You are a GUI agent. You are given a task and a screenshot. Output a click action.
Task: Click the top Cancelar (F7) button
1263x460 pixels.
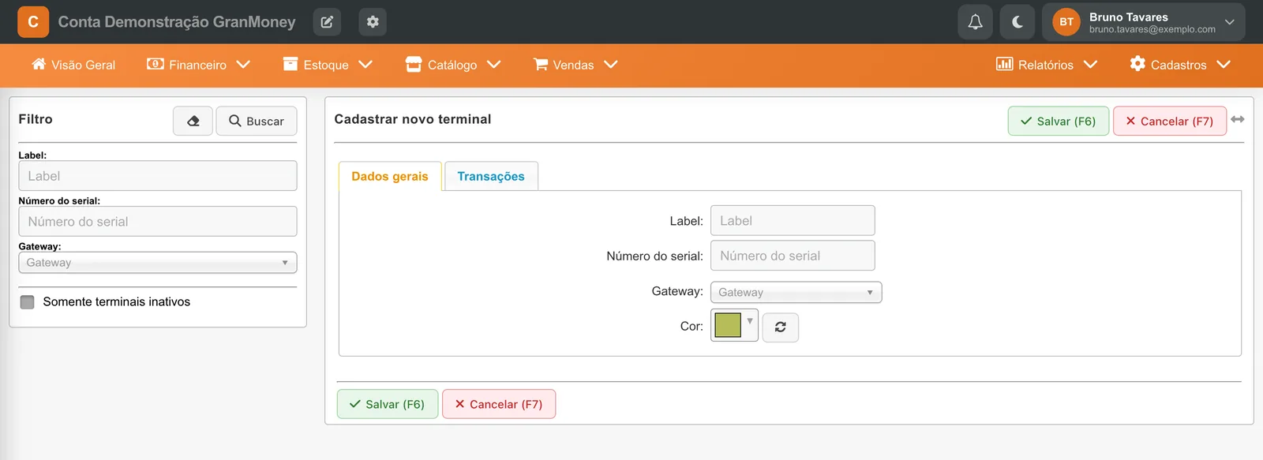[x=1170, y=121]
